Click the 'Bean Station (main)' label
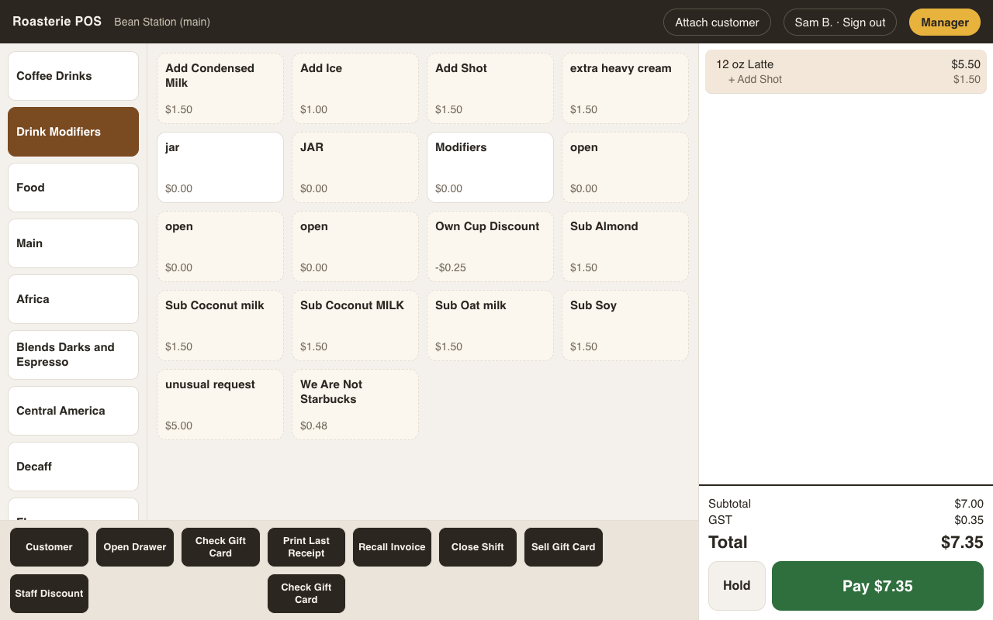The image size is (993, 620). pyautogui.click(x=162, y=22)
